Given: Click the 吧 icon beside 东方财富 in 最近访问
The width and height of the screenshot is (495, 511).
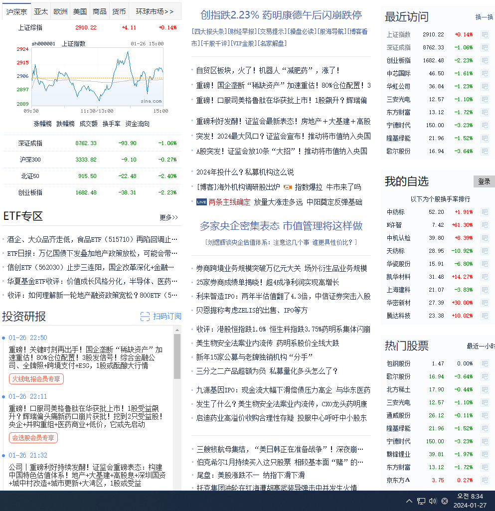Looking at the screenshot, I should [485, 113].
